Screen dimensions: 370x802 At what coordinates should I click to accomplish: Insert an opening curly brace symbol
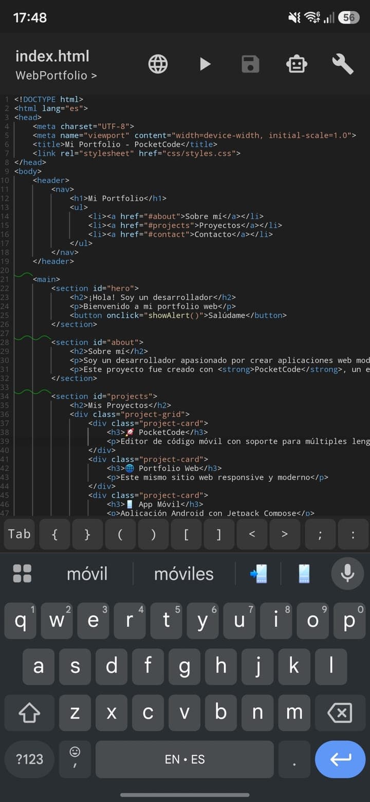click(x=54, y=534)
